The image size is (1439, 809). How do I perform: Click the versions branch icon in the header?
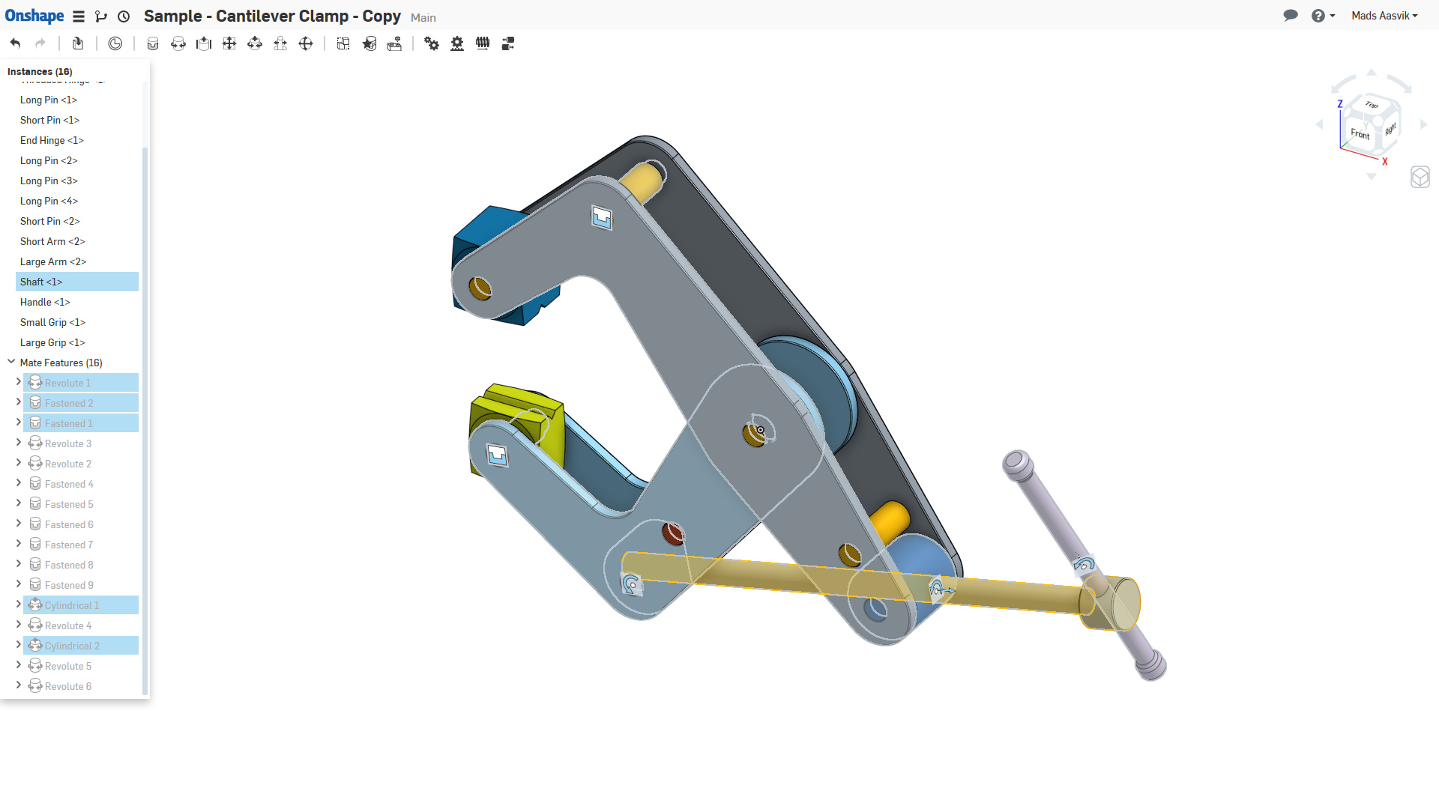coord(101,16)
